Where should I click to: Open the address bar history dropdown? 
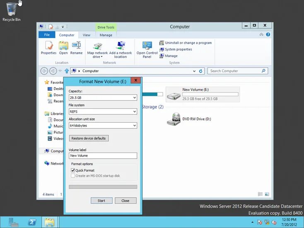point(194,71)
